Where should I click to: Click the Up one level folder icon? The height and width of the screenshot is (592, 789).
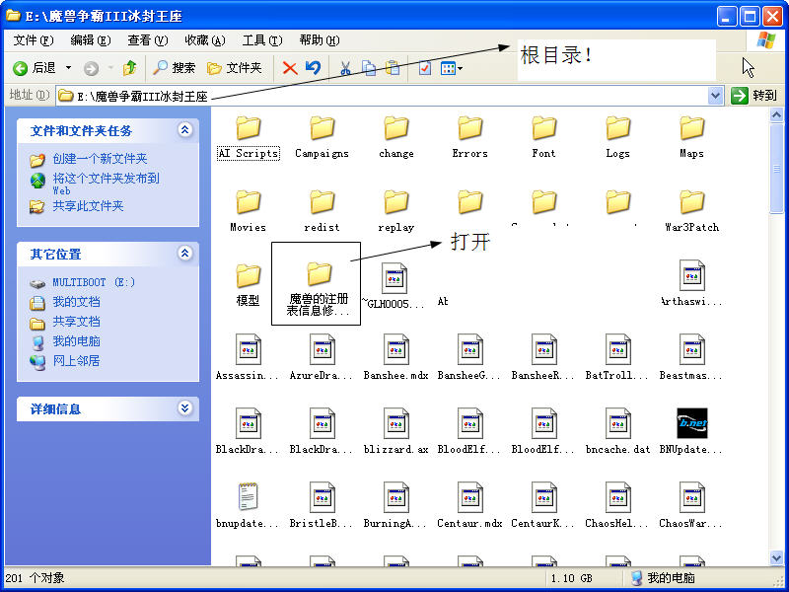point(129,68)
